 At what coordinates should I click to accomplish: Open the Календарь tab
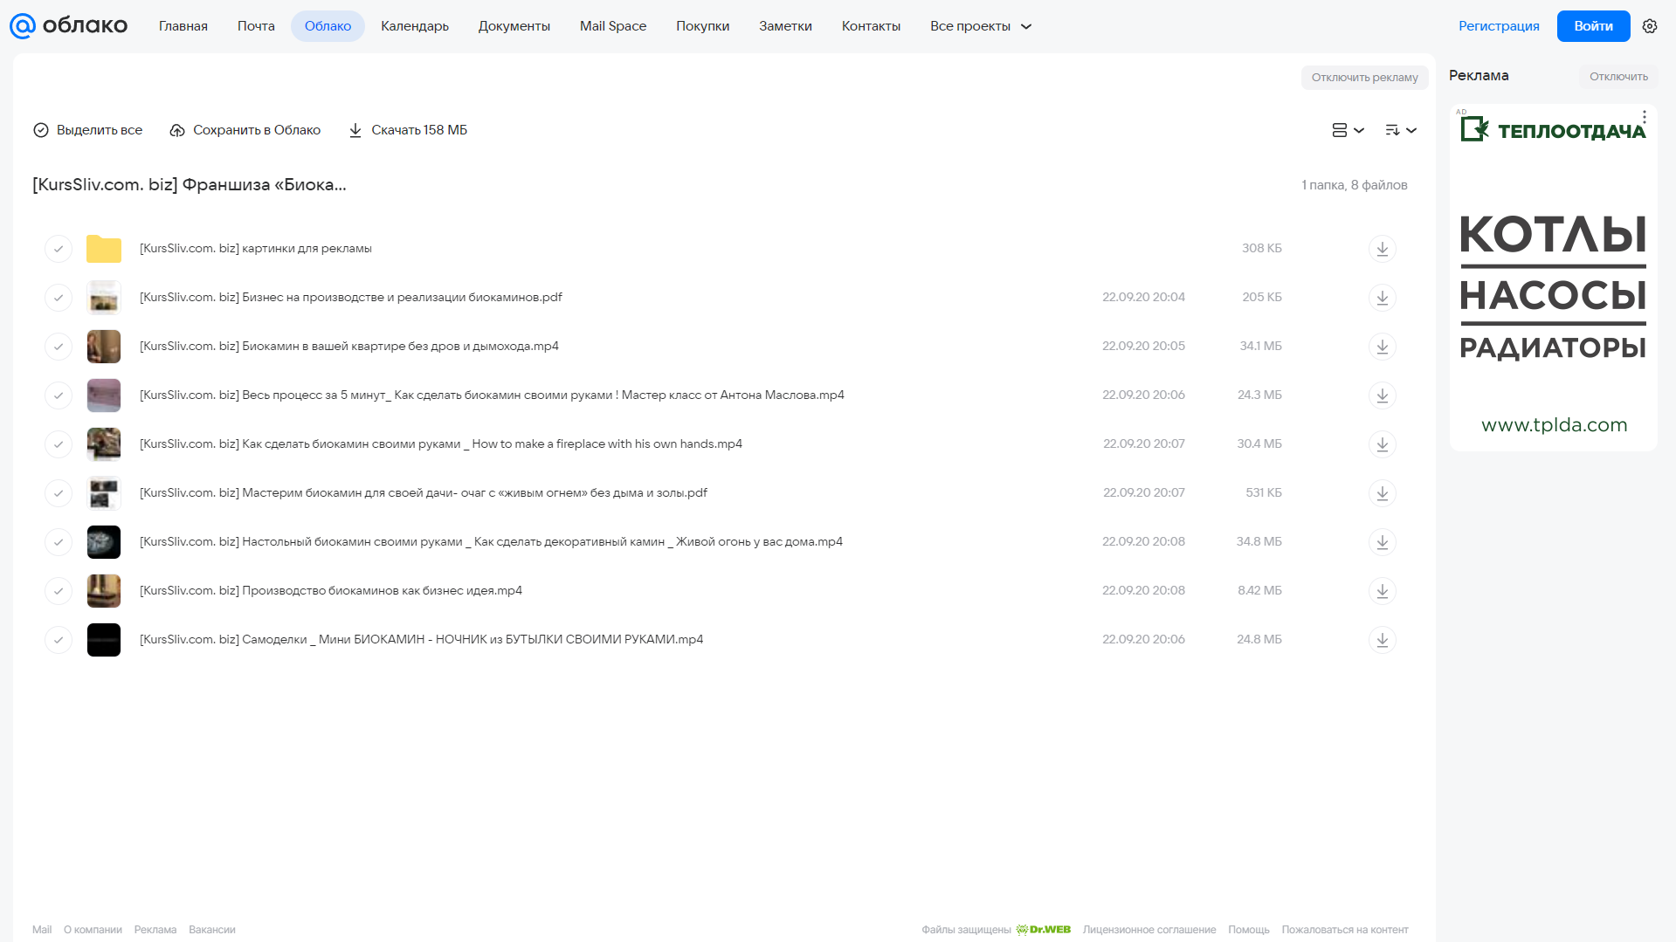coord(415,26)
